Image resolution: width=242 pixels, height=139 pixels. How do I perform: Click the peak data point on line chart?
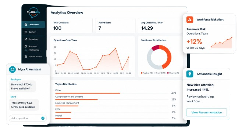pos(115,48)
